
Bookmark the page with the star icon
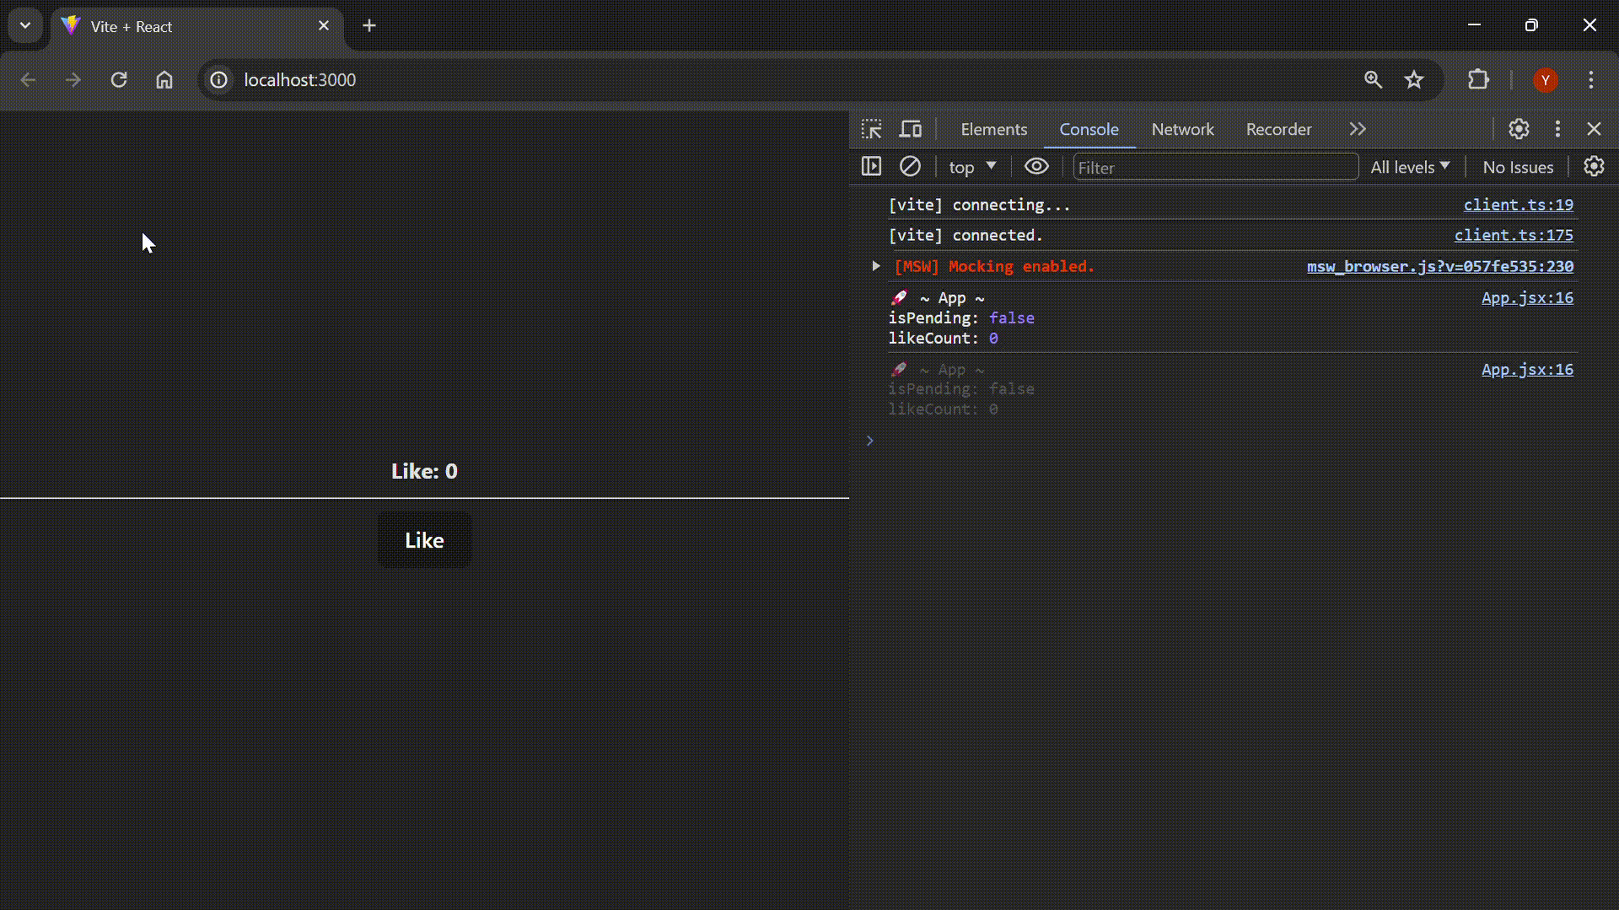pyautogui.click(x=1414, y=79)
